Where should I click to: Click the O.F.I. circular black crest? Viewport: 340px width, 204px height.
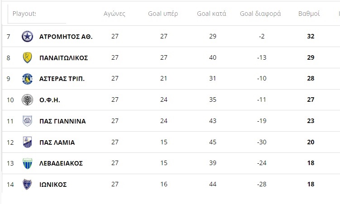[x=27, y=100]
